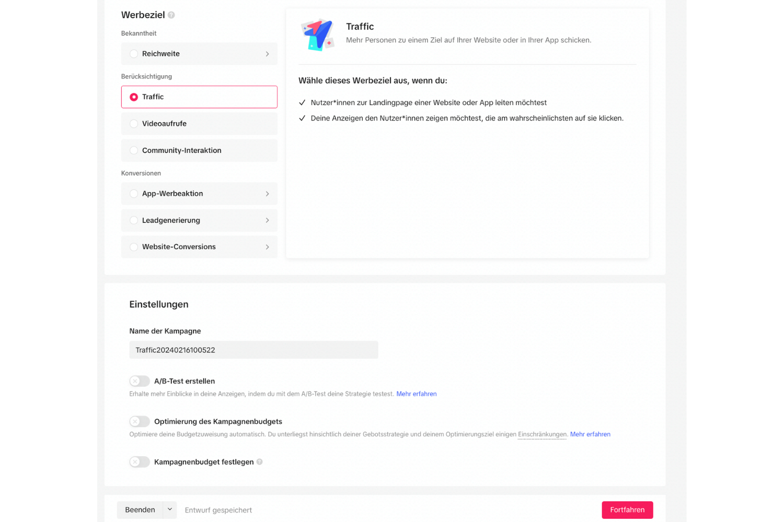Open the Leadgenerierung chevron
Image resolution: width=784 pixels, height=522 pixels.
(x=267, y=220)
